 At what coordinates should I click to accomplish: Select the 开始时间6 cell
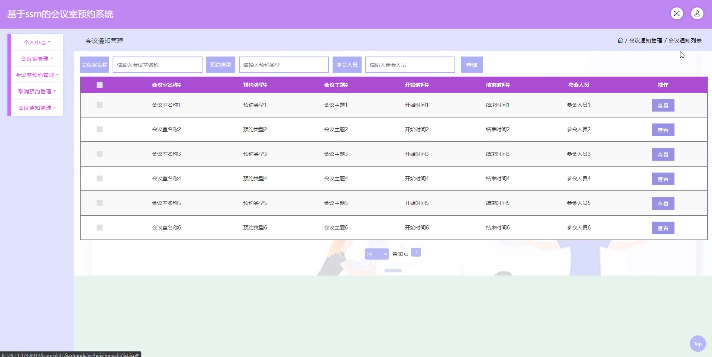click(x=417, y=228)
